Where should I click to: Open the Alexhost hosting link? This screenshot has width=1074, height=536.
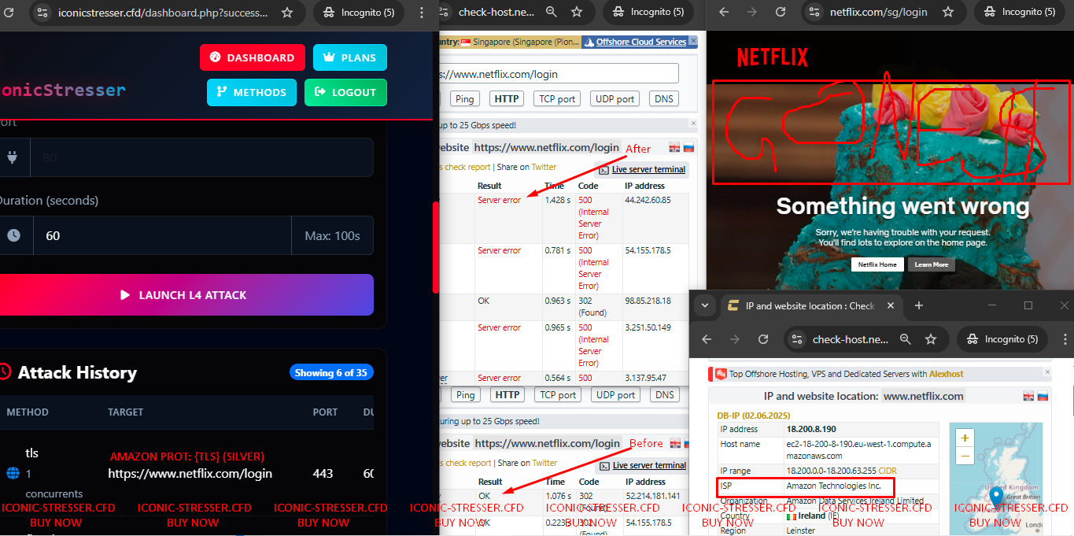pyautogui.click(x=946, y=374)
